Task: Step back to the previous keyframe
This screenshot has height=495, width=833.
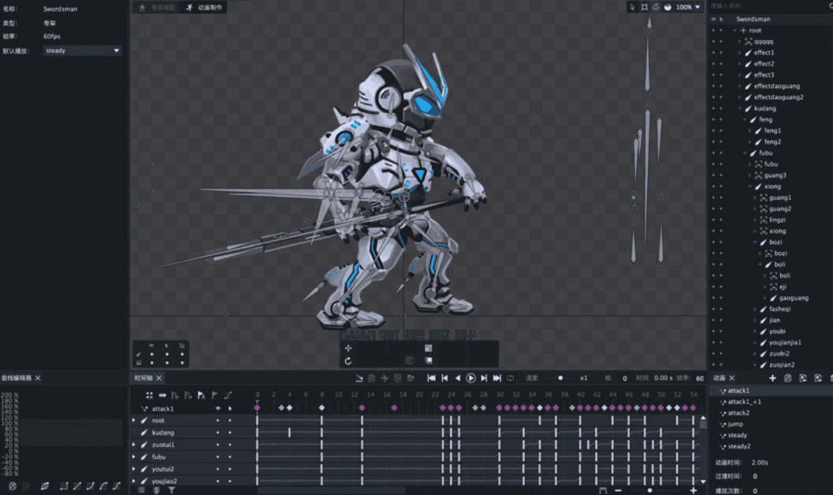Action: click(445, 378)
